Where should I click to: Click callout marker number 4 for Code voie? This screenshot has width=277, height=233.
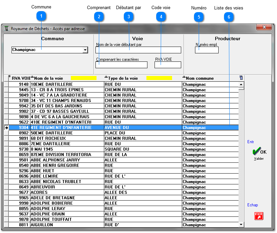[x=161, y=17]
